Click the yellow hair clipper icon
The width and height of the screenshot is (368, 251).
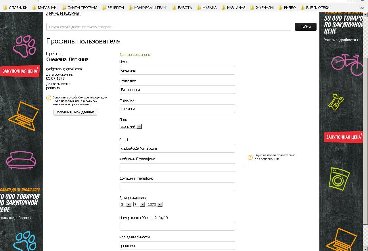tap(336, 102)
